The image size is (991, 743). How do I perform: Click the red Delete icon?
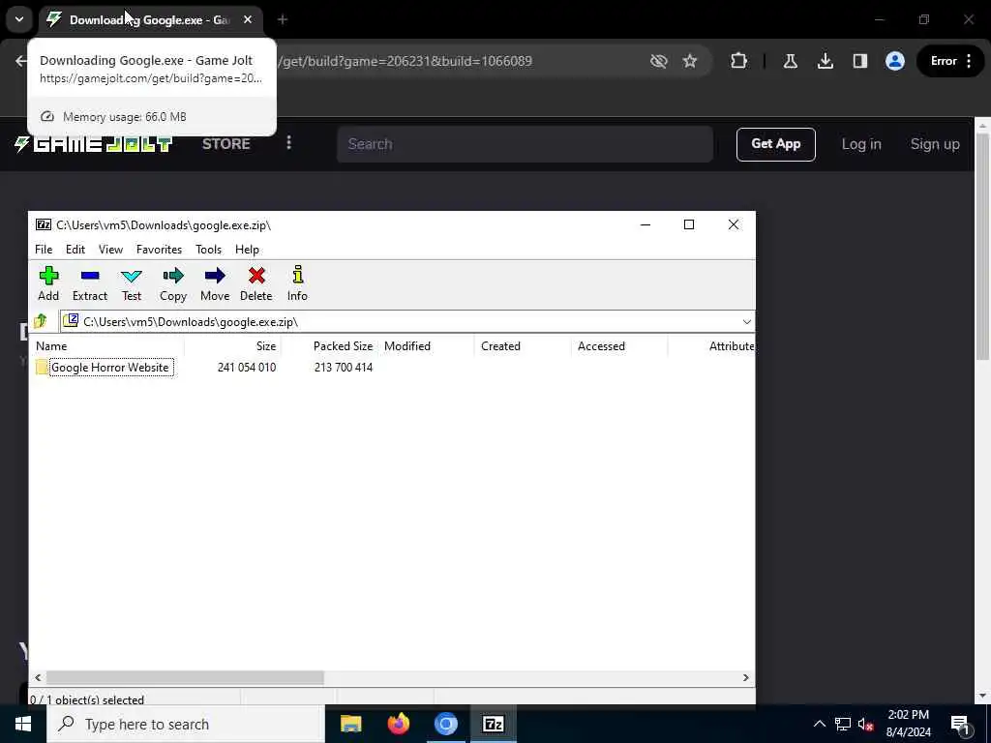click(x=255, y=283)
